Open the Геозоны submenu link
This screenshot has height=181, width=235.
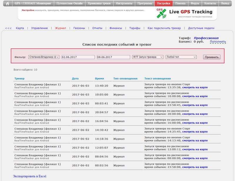point(79,28)
